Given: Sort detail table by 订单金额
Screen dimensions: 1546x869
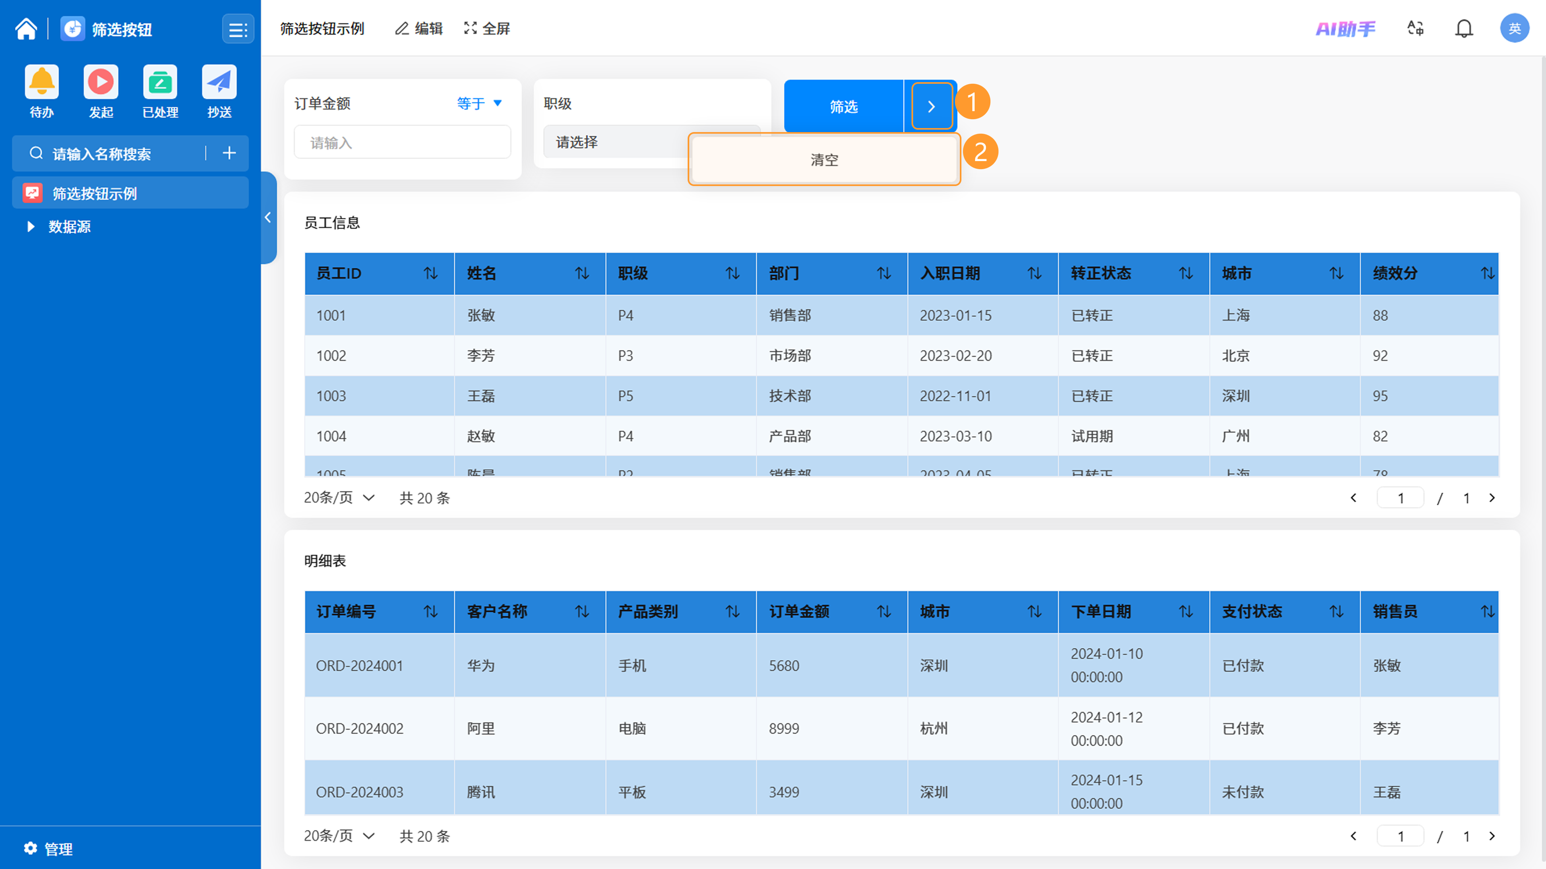Looking at the screenshot, I should (883, 612).
